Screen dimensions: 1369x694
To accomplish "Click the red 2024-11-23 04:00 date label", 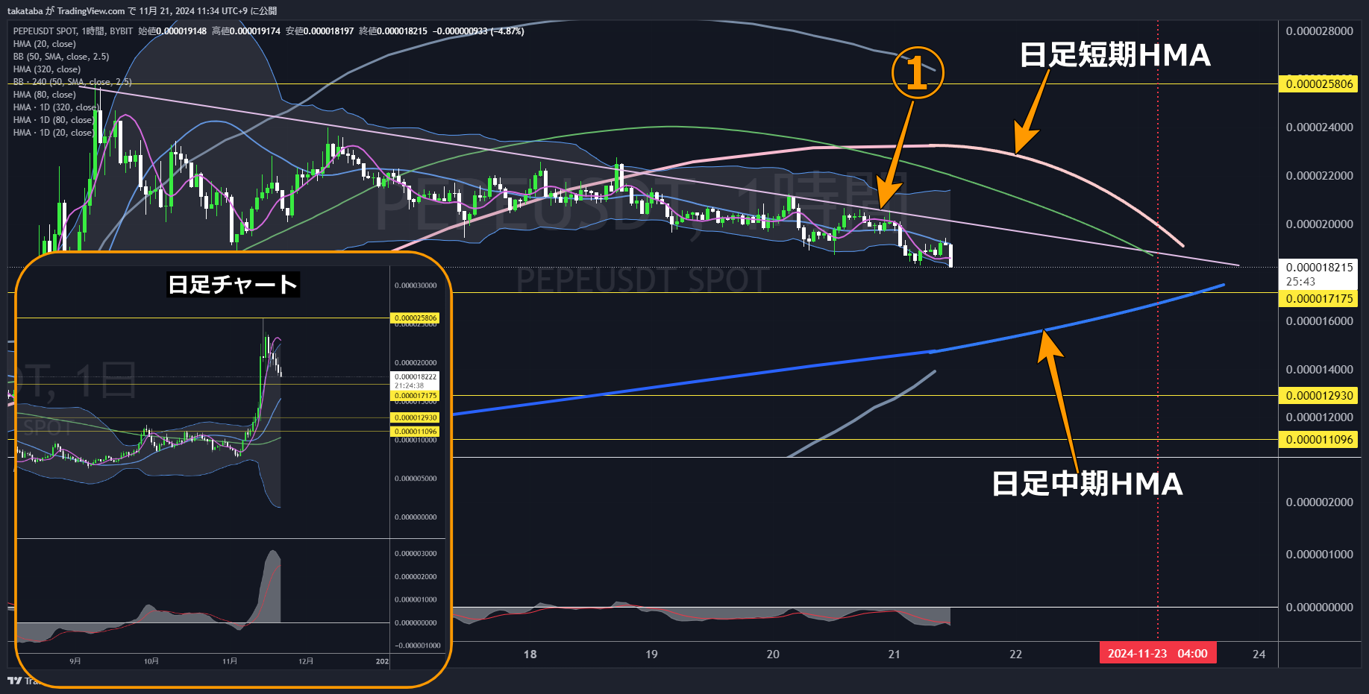I will (x=1158, y=654).
